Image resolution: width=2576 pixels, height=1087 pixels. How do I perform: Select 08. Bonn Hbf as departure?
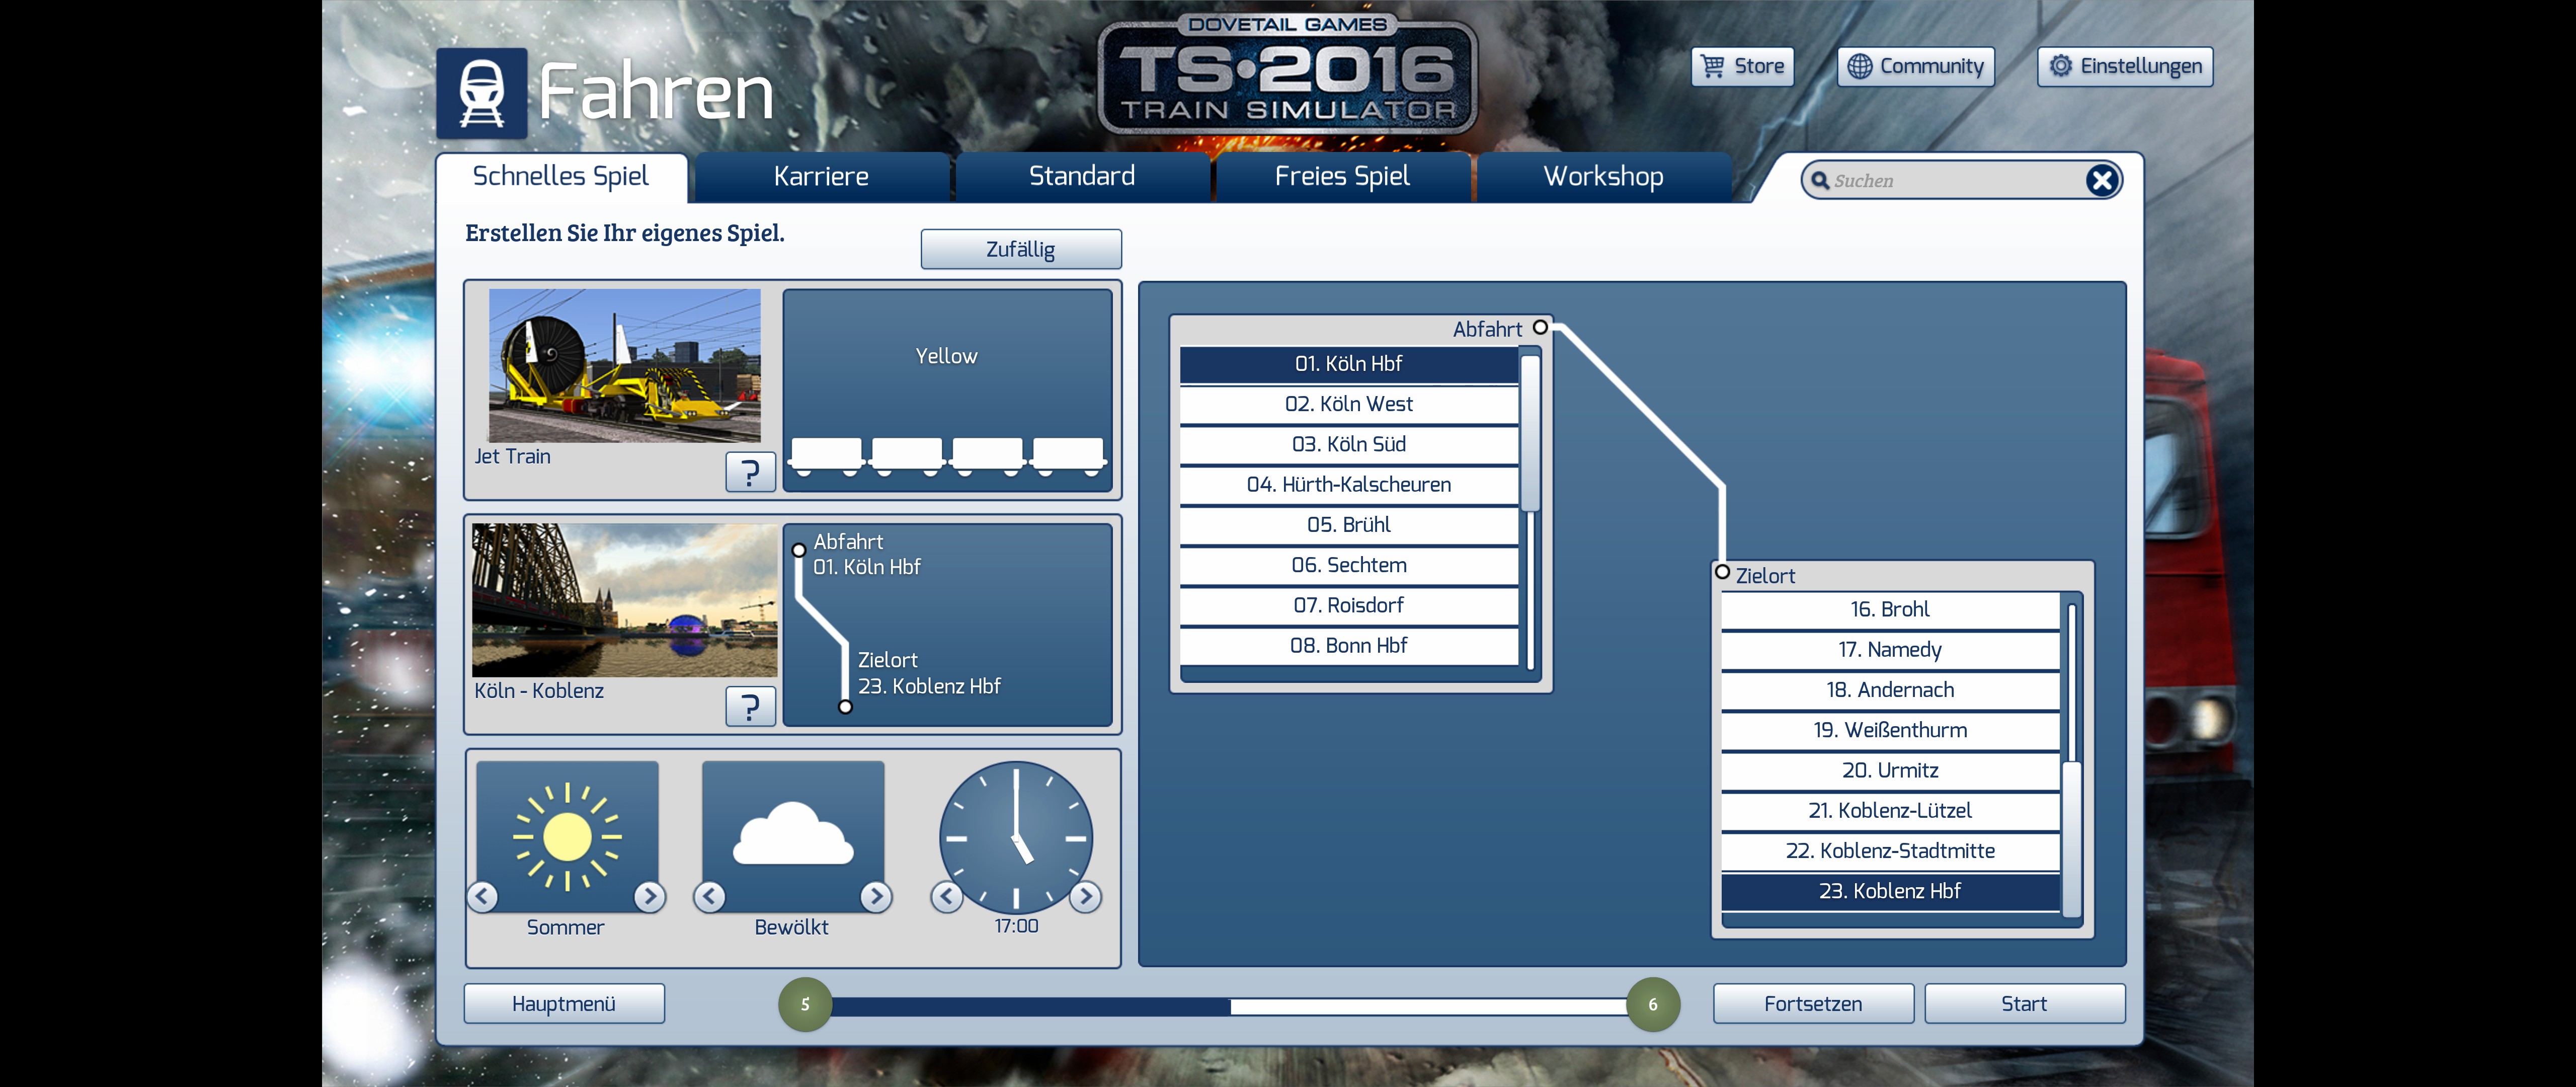[x=1348, y=646]
